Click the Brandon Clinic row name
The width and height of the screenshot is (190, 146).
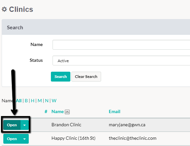point(66,125)
